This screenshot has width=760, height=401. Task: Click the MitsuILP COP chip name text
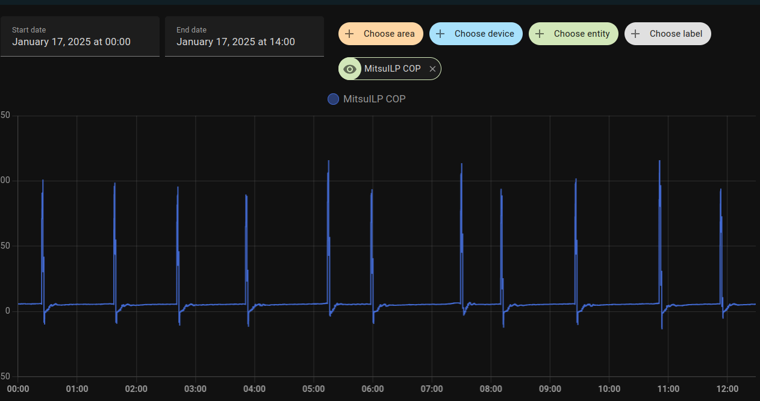(392, 69)
